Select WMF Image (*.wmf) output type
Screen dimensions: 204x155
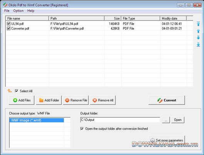[37, 120]
